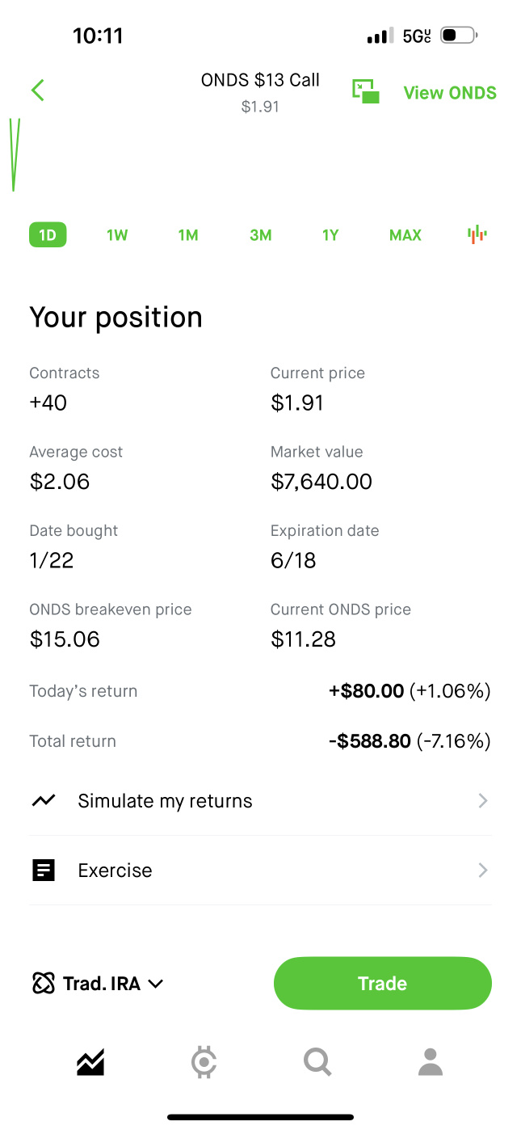Expand the Trad. IRA account dropdown
The height and width of the screenshot is (1130, 521).
click(x=98, y=984)
